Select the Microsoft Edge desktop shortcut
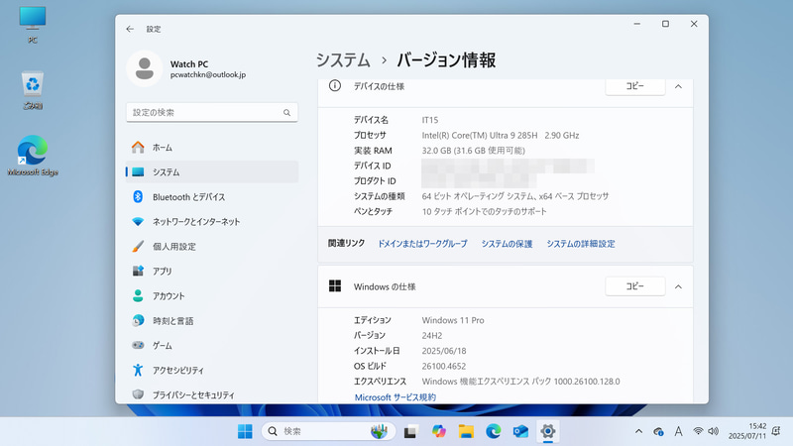Screen dimensions: 793x446 (x=33, y=156)
